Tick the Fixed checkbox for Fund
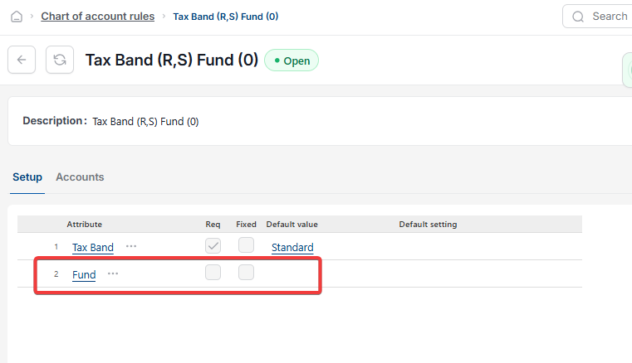The image size is (632, 363). click(x=246, y=273)
